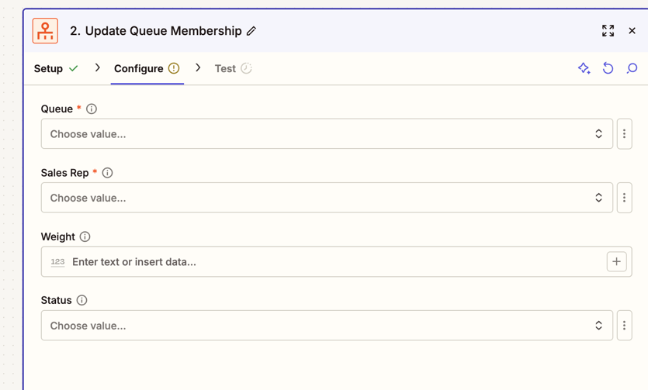Close the Update Queue Membership panel
The image size is (648, 390).
tap(632, 30)
